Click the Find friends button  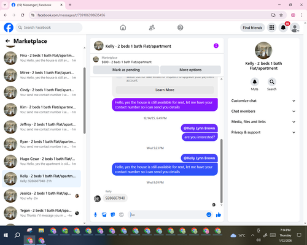[252, 28]
